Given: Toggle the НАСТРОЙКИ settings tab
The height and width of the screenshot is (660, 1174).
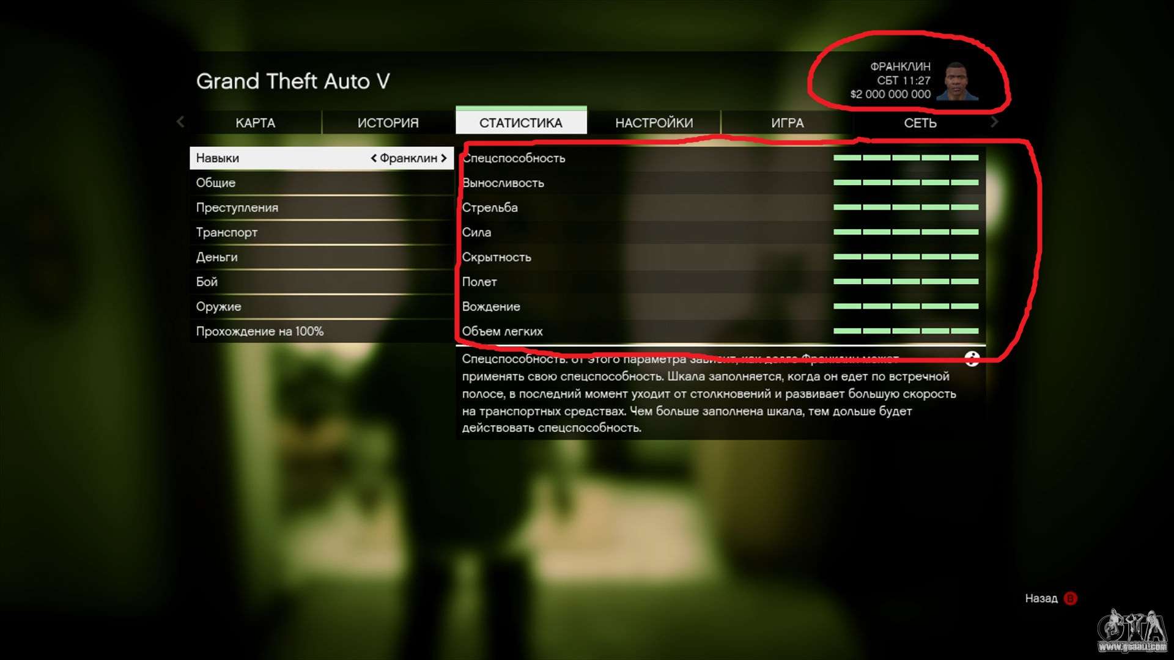Looking at the screenshot, I should click(653, 122).
